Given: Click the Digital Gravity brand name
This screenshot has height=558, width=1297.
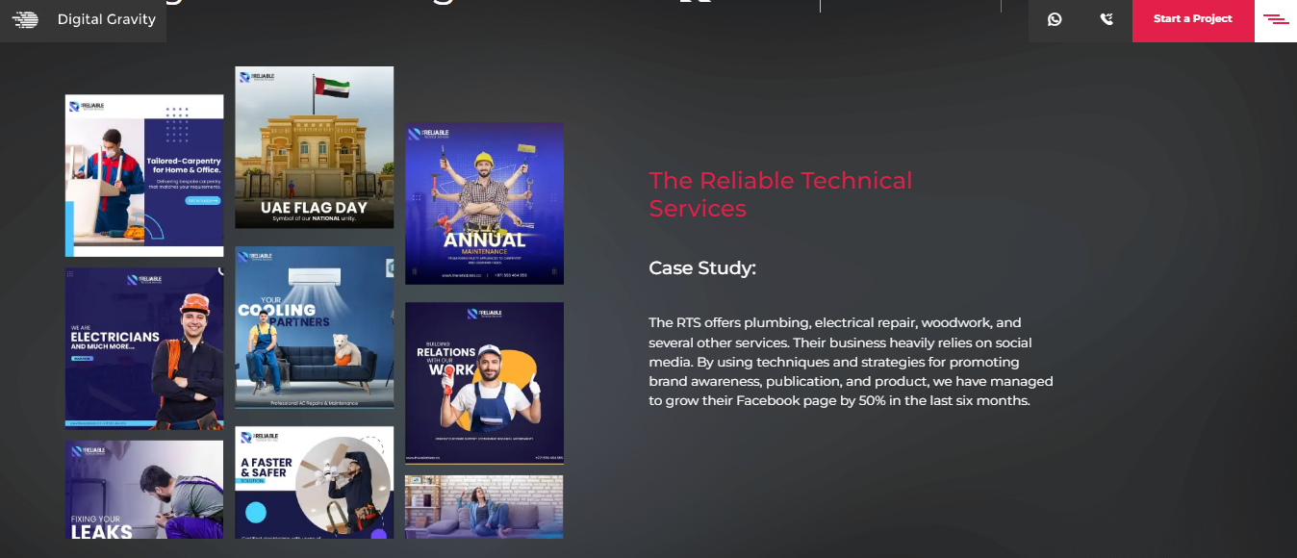Looking at the screenshot, I should (x=106, y=19).
